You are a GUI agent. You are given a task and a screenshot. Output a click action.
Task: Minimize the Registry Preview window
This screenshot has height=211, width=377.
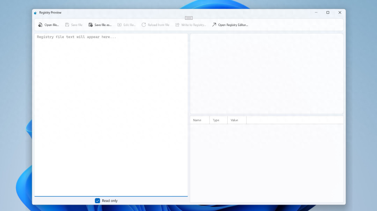pyautogui.click(x=316, y=13)
